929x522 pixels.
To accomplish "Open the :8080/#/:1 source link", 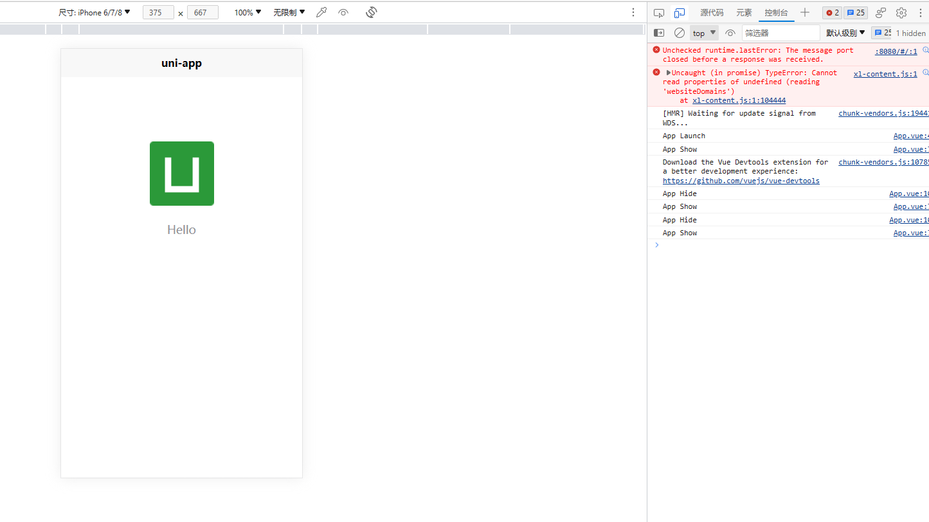I will point(896,51).
